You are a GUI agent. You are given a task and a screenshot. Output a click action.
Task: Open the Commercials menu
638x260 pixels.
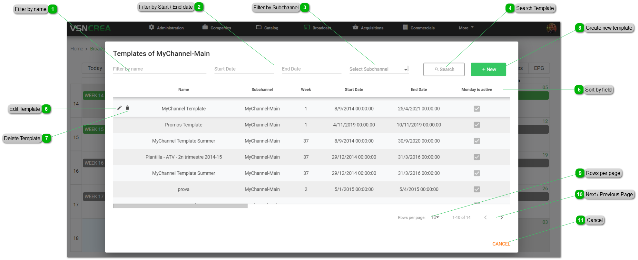[x=418, y=28]
